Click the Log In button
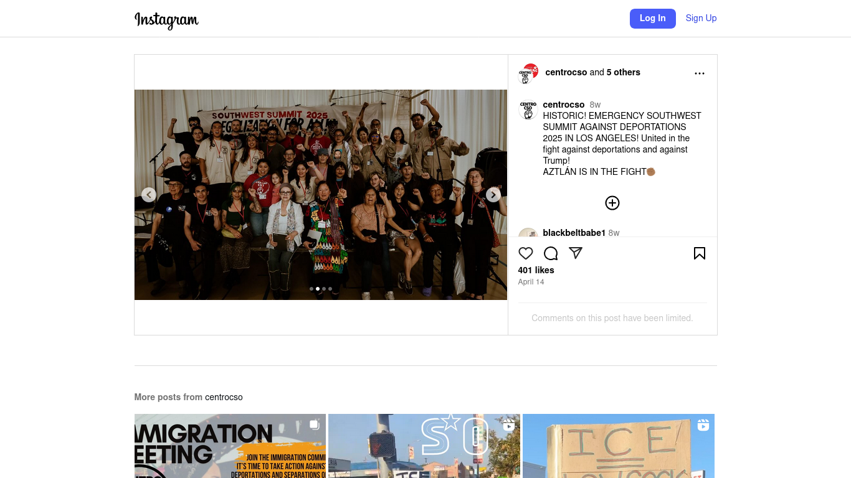Image resolution: width=851 pixels, height=478 pixels. [x=652, y=18]
